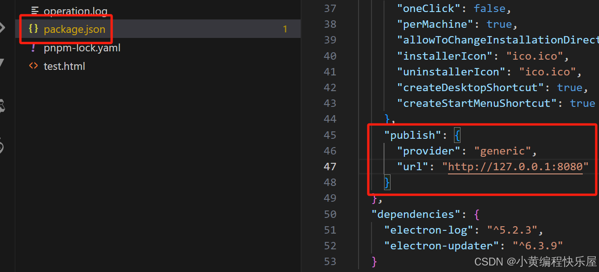
Task: Click the "electron-log" key
Action: point(429,230)
